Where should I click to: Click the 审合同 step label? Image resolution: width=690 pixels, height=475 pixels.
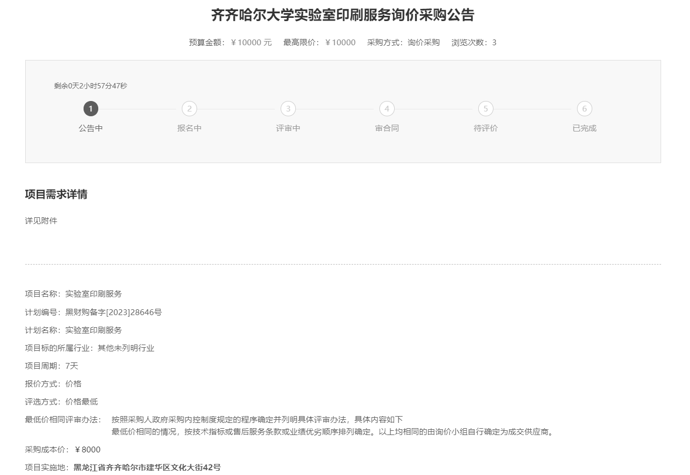click(387, 128)
